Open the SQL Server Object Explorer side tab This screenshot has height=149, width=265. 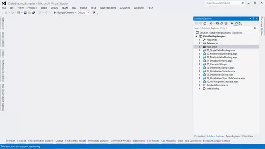(x=3, y=98)
